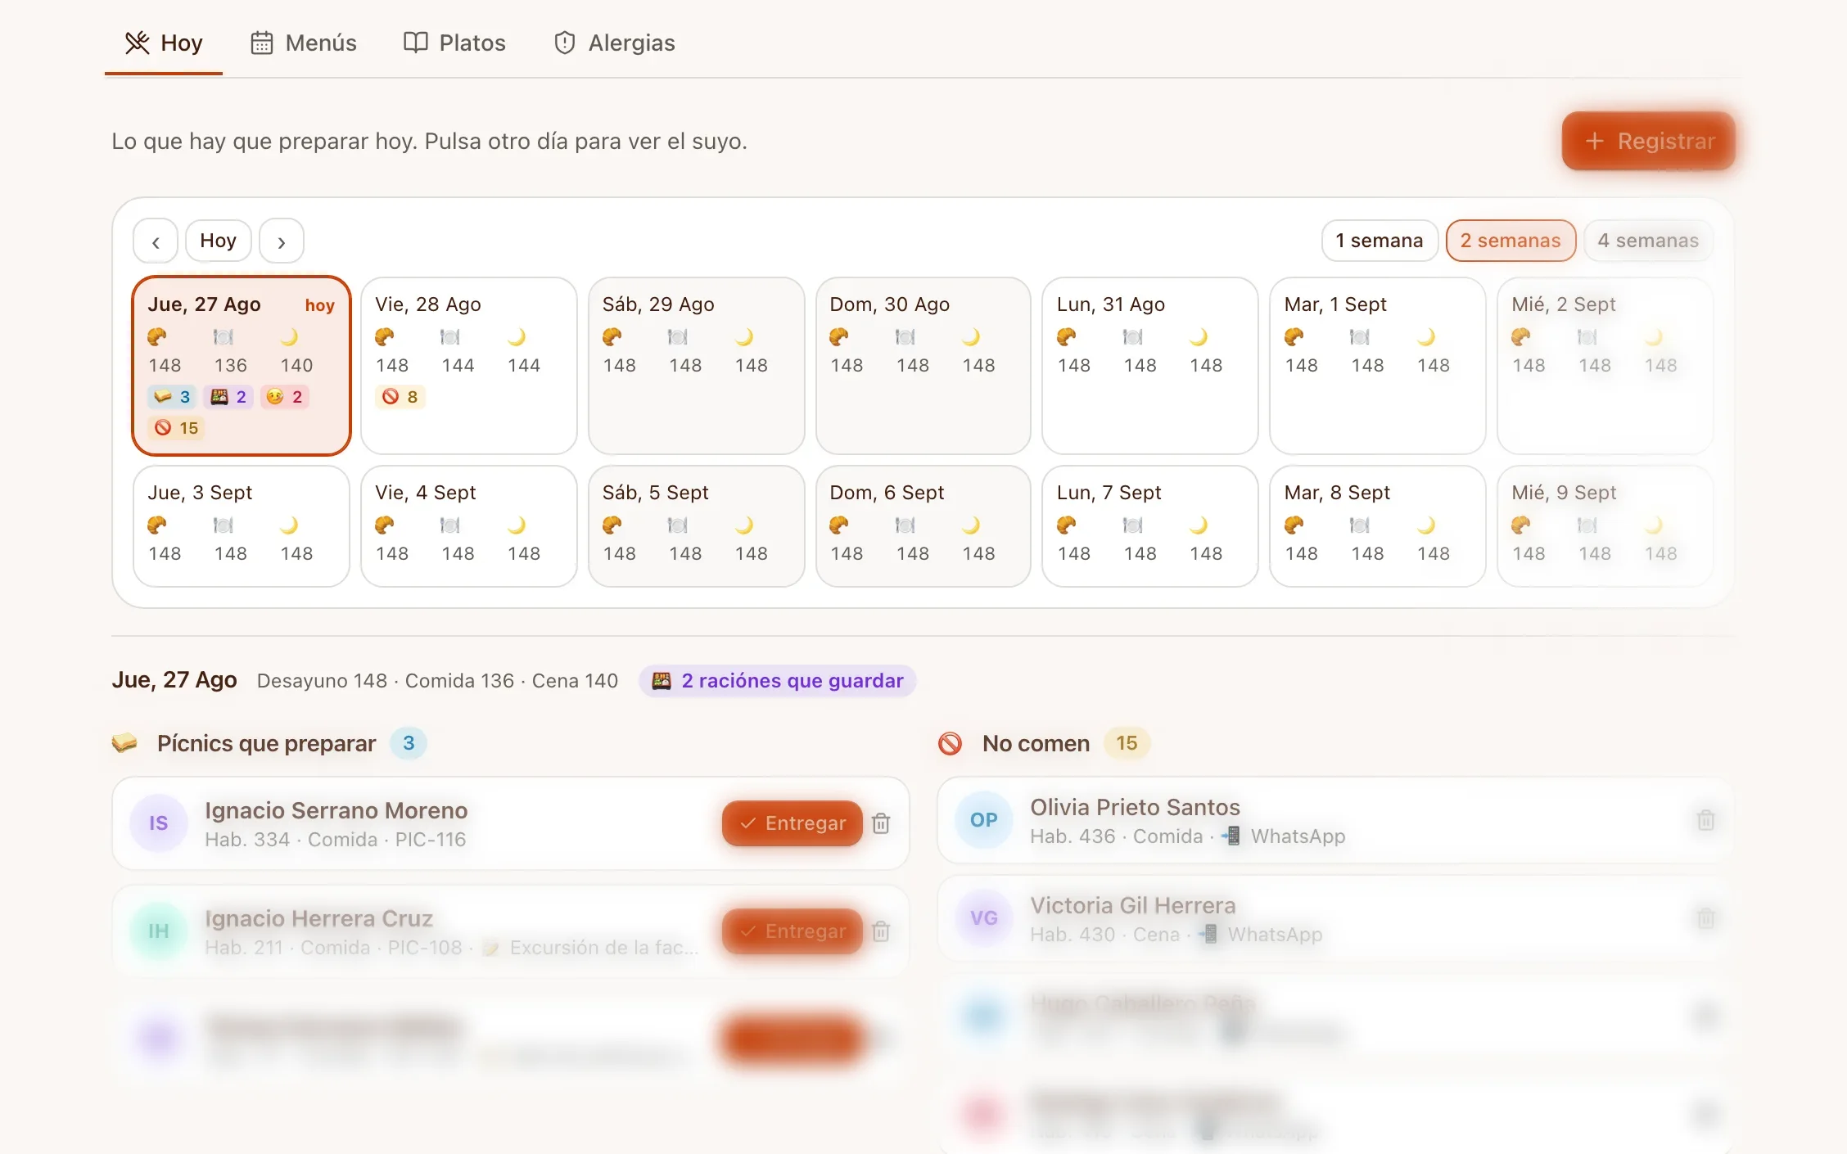Switch to the Menús tab
This screenshot has width=1847, height=1154.
[304, 43]
